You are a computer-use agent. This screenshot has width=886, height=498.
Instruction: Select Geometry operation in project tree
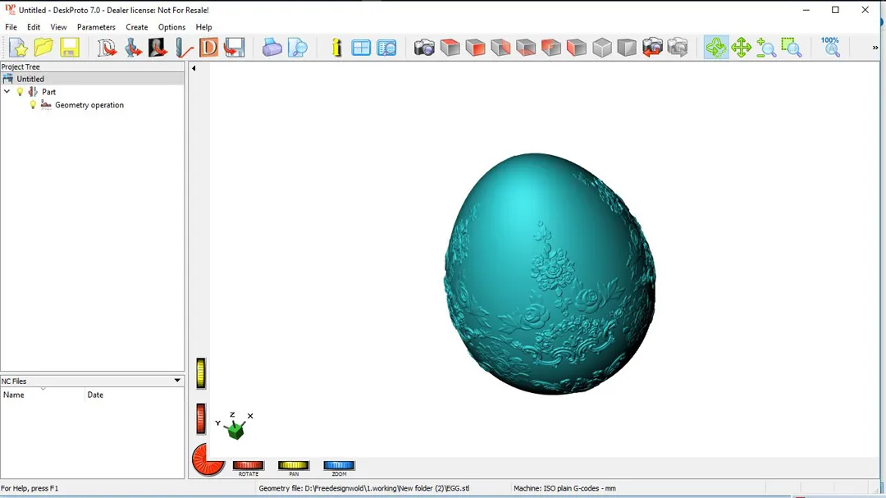[x=89, y=105]
